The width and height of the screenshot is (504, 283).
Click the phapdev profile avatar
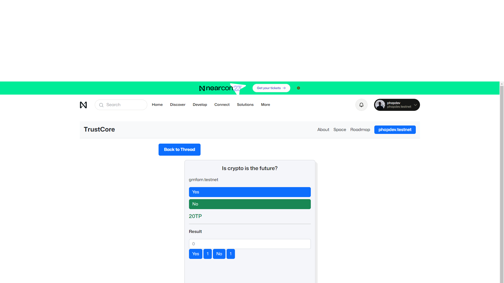click(x=380, y=105)
